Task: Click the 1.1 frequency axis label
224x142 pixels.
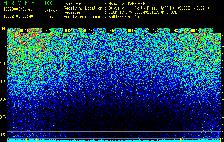Action: tap(3, 46)
